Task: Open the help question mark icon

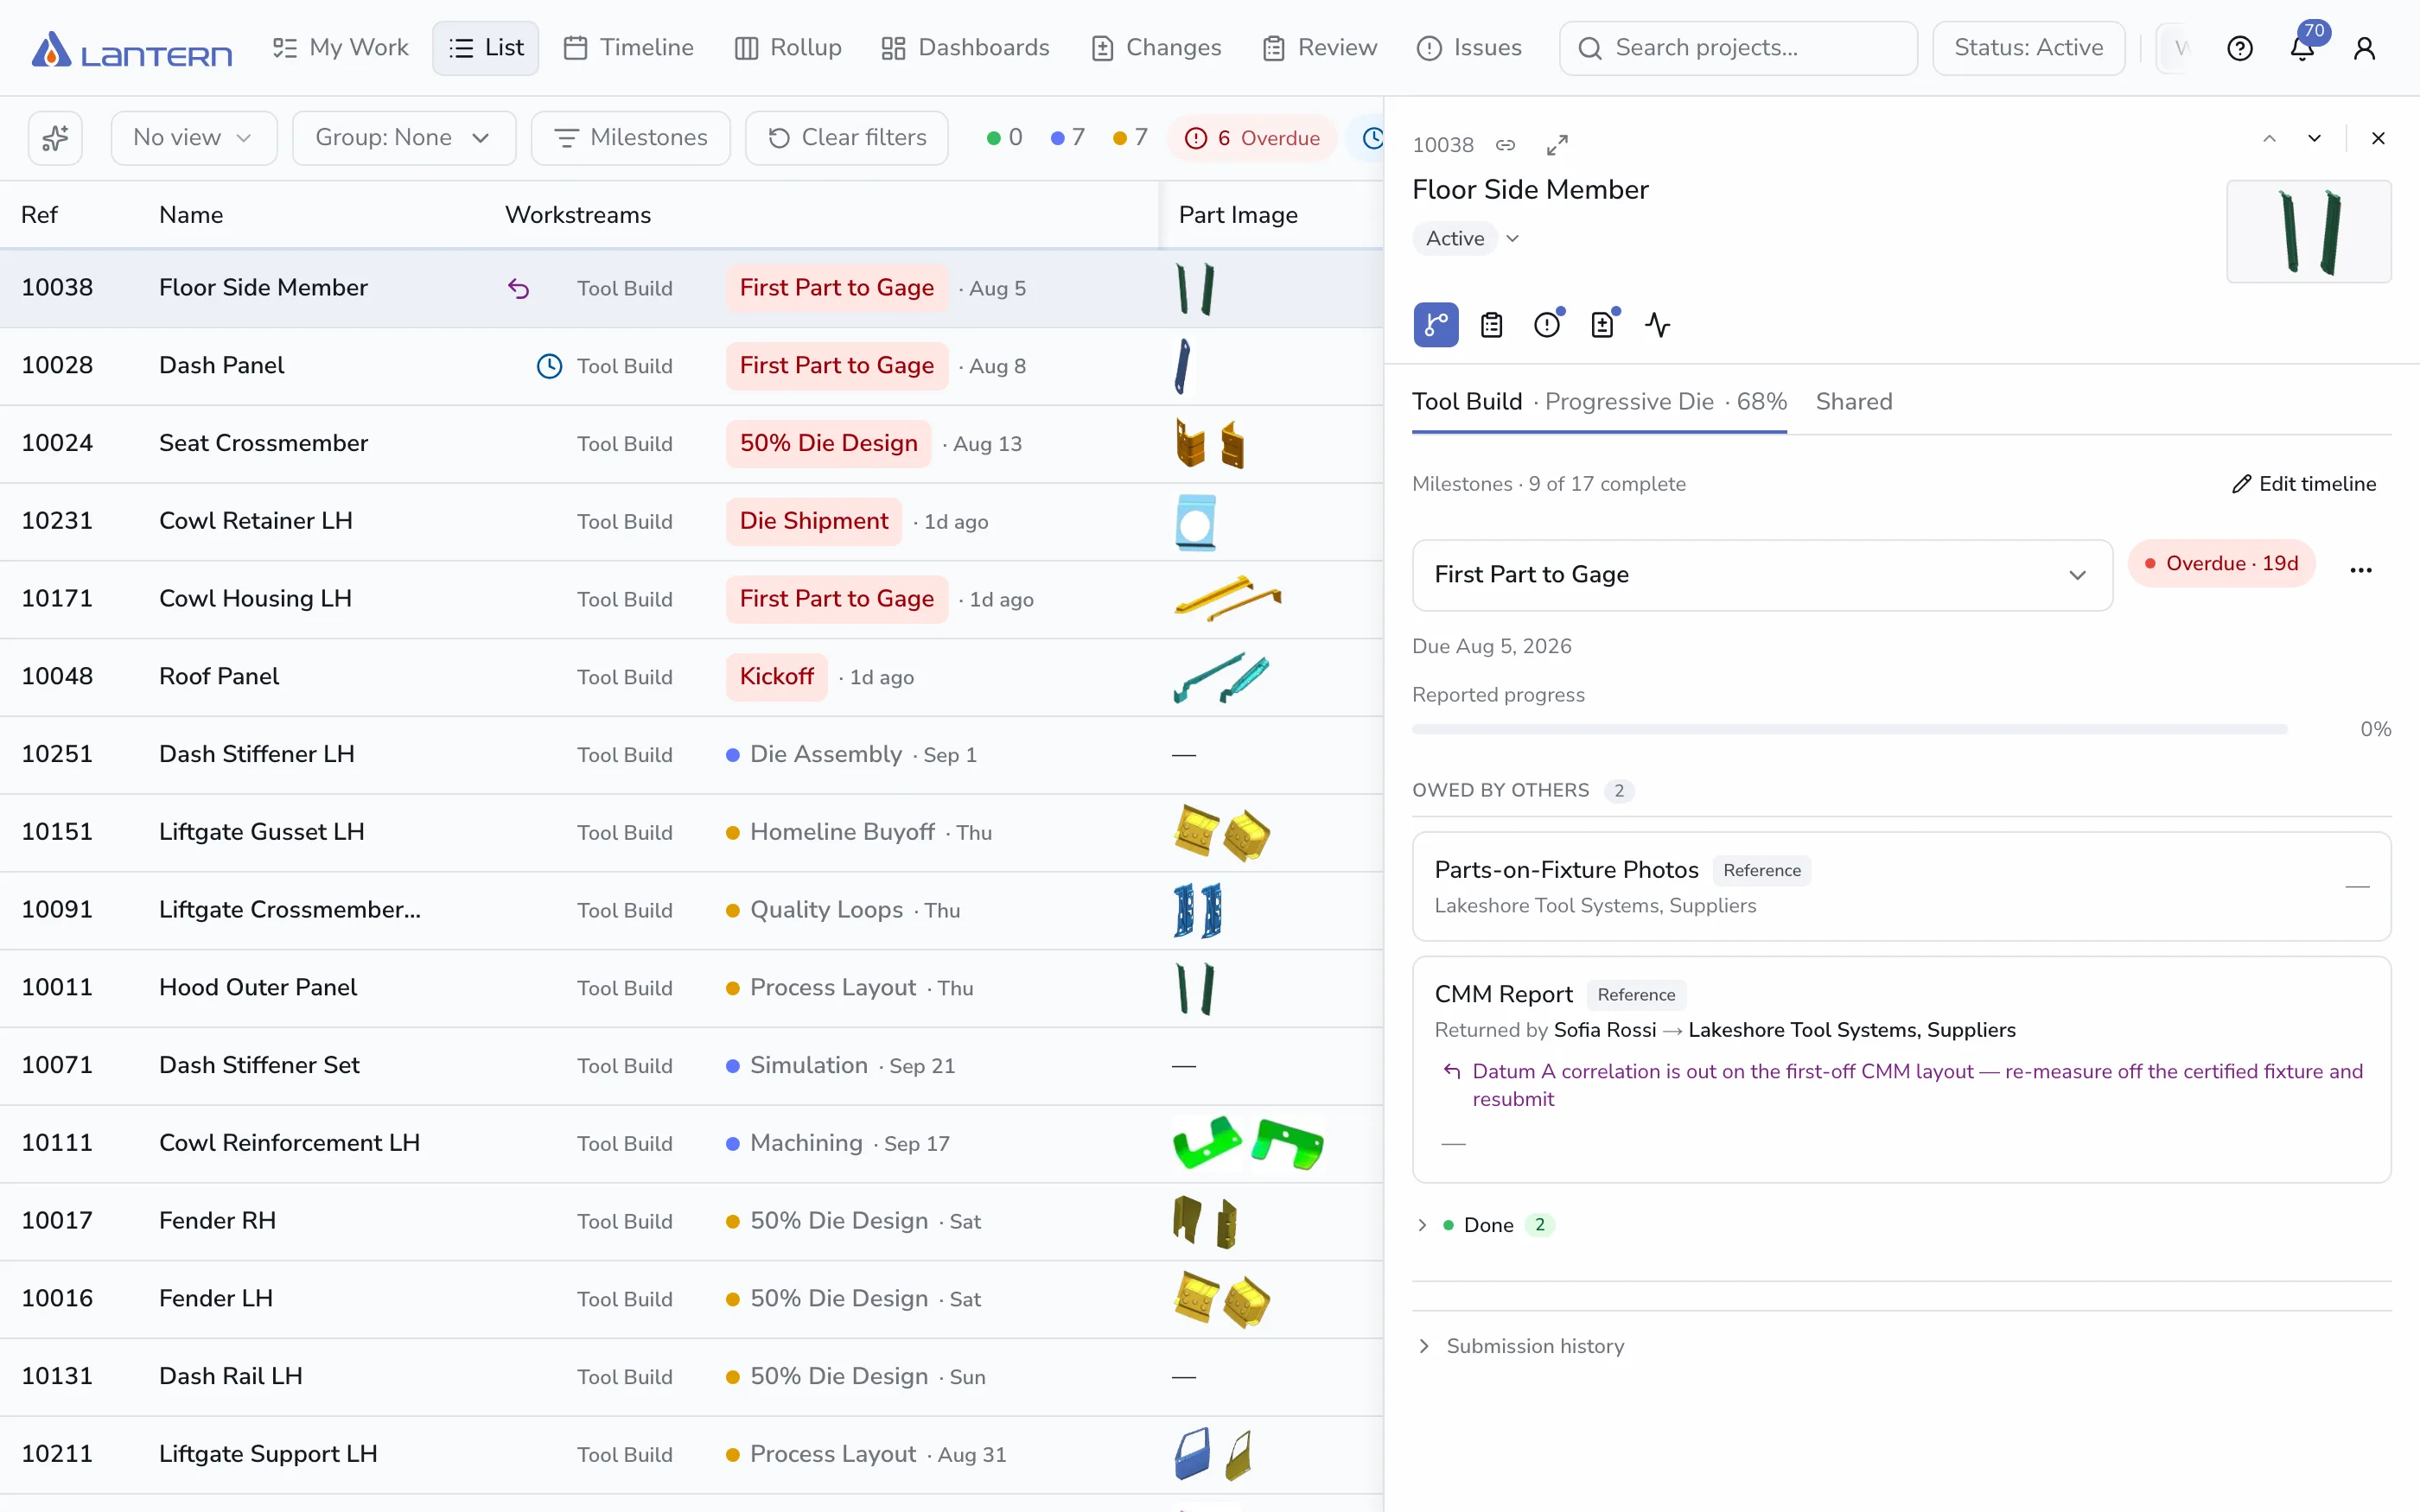Action: click(x=2240, y=48)
